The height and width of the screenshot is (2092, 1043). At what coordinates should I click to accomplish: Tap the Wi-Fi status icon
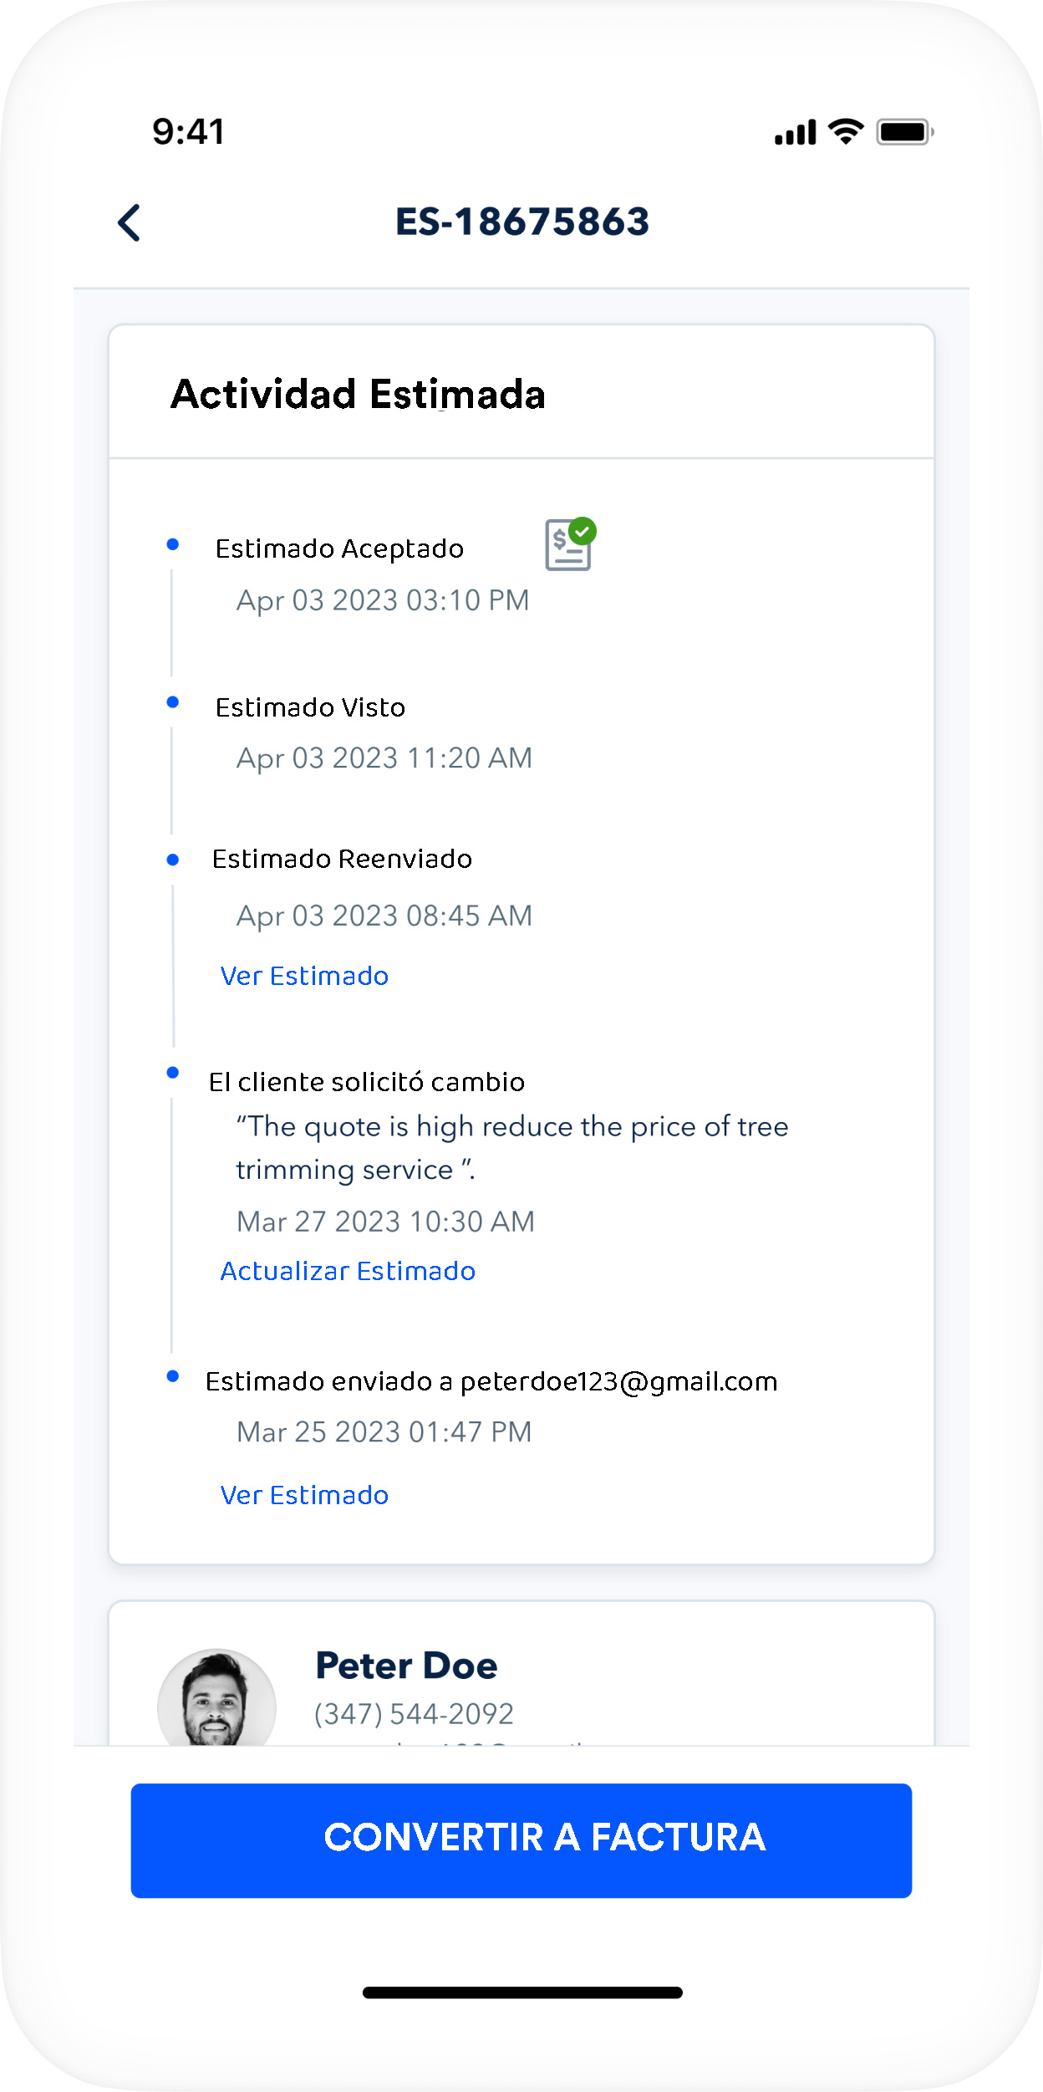[x=845, y=132]
